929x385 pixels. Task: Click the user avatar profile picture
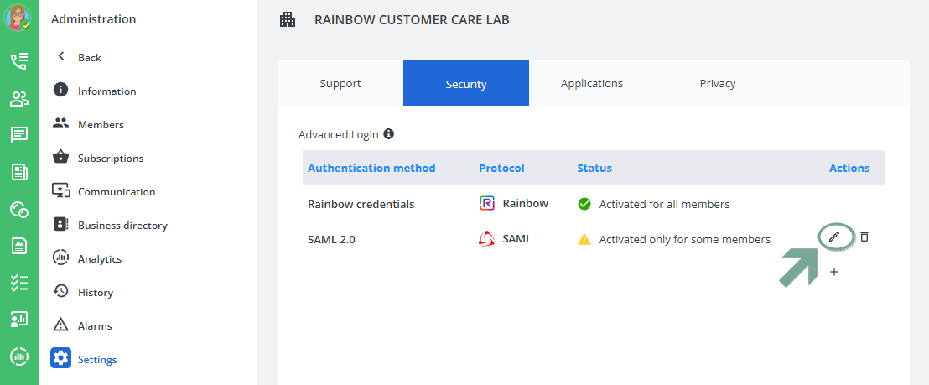click(x=18, y=18)
